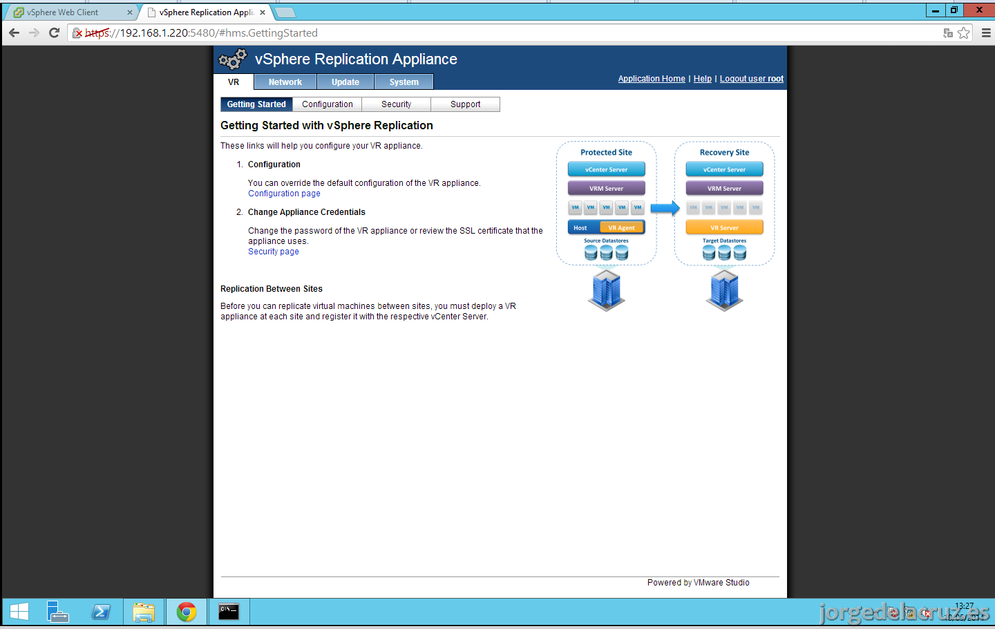Open the Configuration sub-tab
995x629 pixels.
pos(328,104)
